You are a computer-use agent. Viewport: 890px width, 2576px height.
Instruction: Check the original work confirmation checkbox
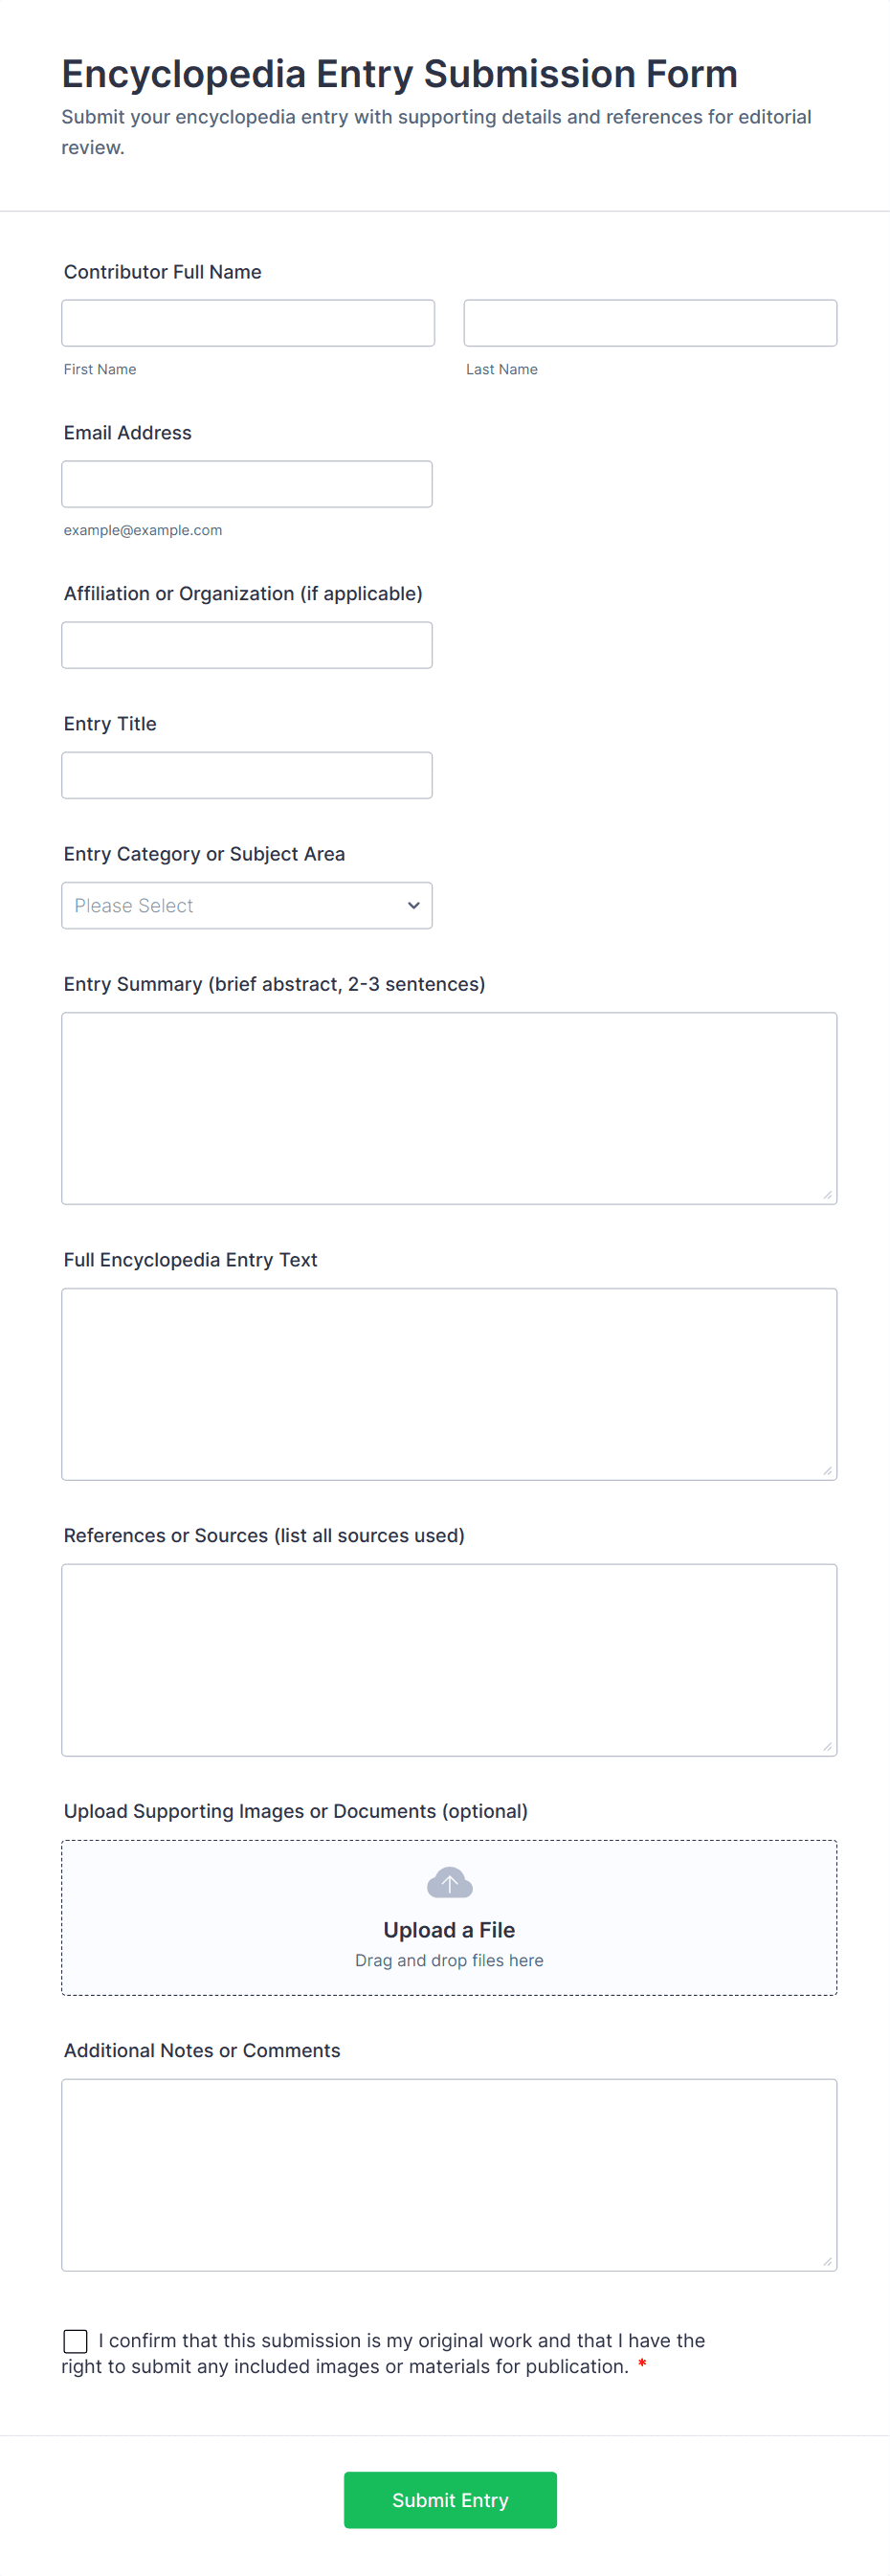(75, 2341)
